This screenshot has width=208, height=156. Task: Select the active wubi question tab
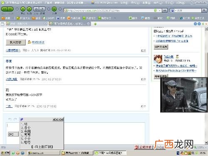pos(69,24)
